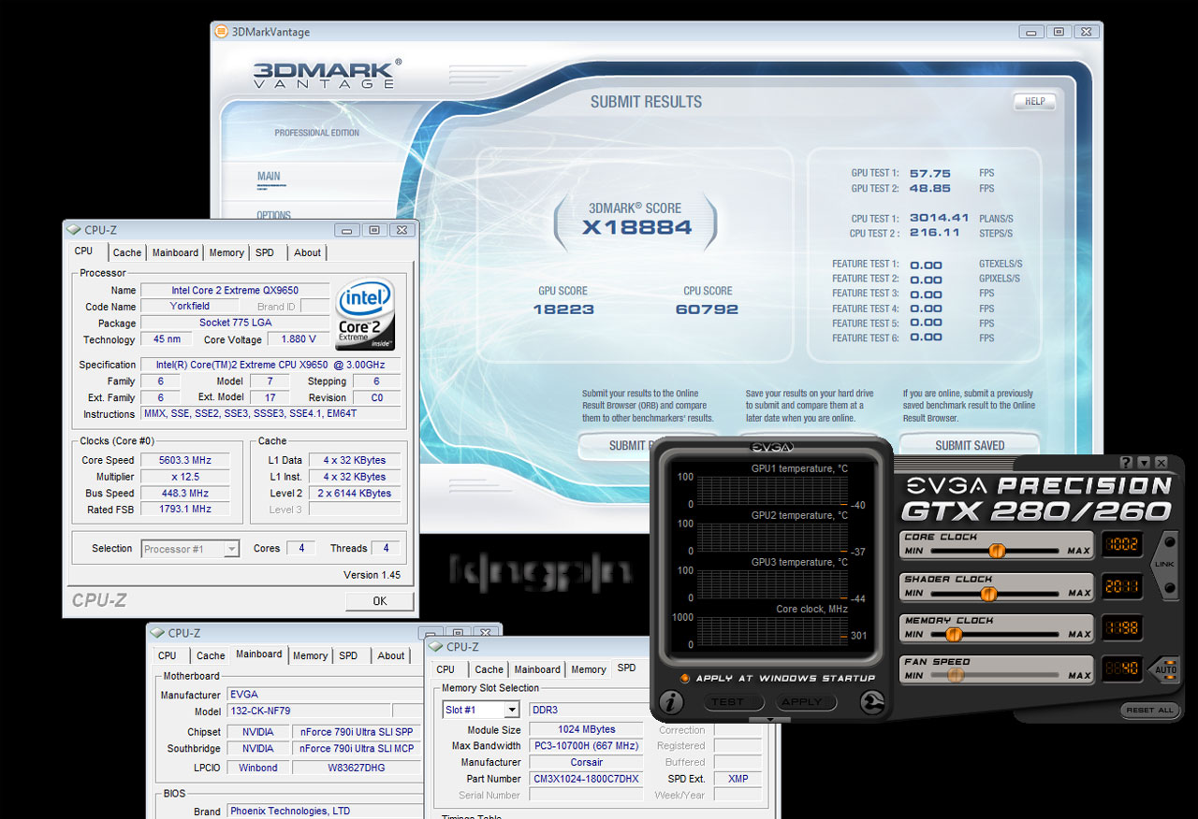
Task: Click the SUBMIT SAVED button
Action: 970,445
